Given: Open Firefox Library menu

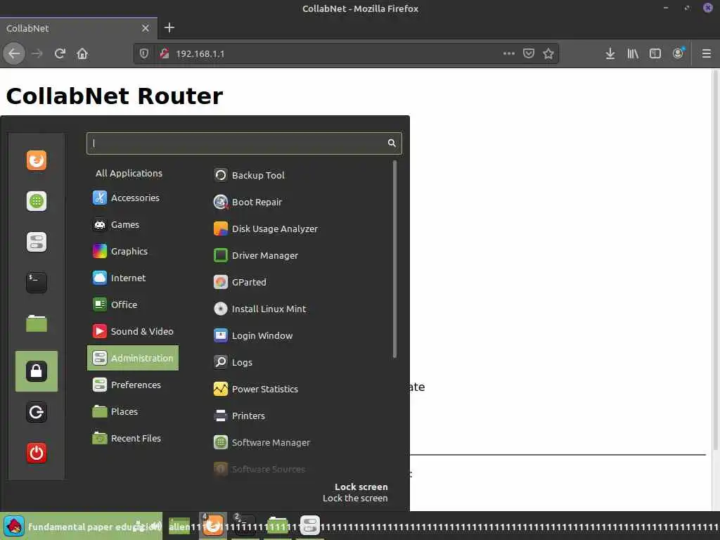Looking at the screenshot, I should (x=633, y=53).
